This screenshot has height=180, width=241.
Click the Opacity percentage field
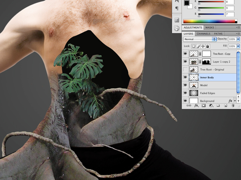[232, 39]
